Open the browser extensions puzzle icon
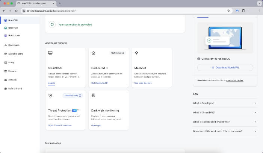The image size is (263, 153). [243, 11]
